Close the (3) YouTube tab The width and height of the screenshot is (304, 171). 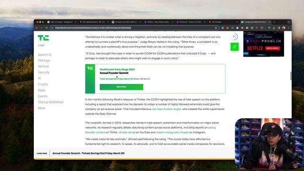(237, 22)
